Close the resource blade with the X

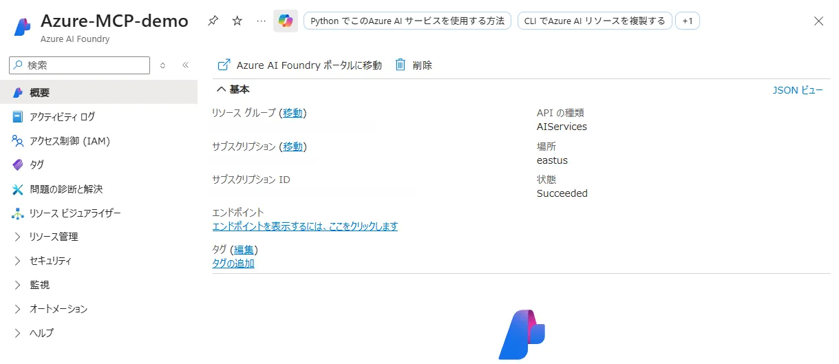[818, 21]
